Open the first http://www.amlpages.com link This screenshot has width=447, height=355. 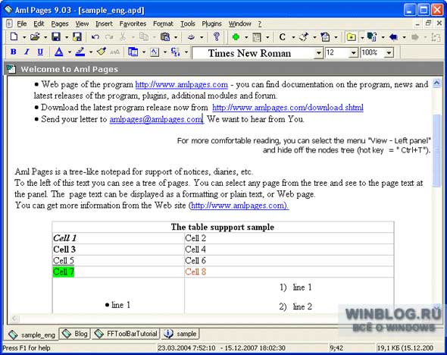pyautogui.click(x=182, y=85)
